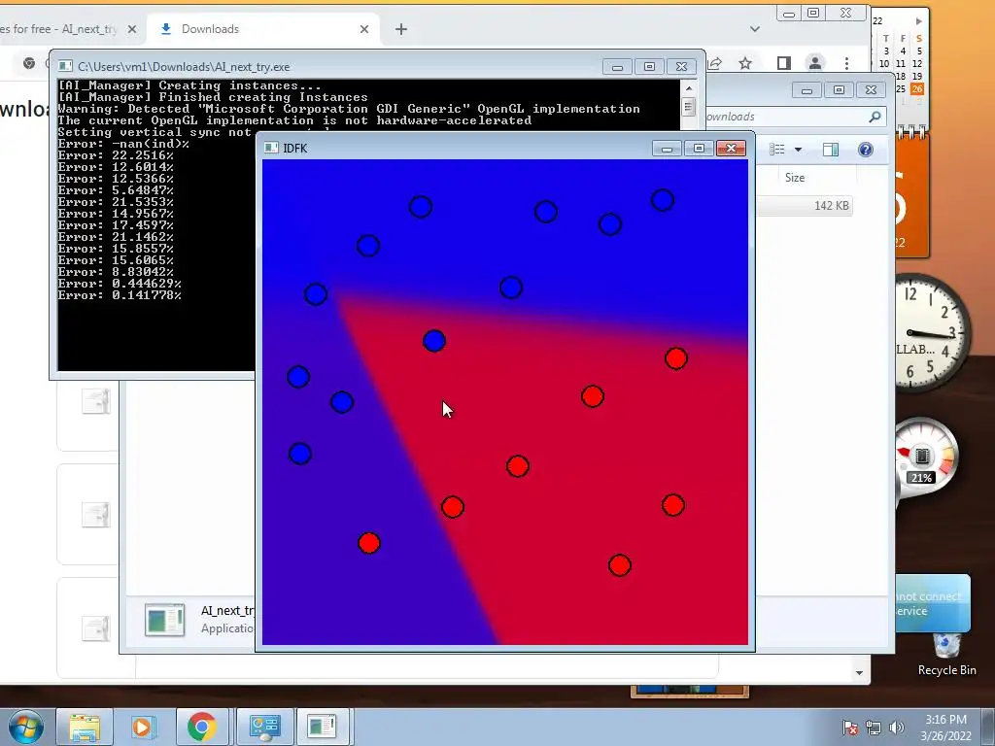Image resolution: width=995 pixels, height=746 pixels.
Task: Open the Control Panel taskbar item
Action: [x=264, y=727]
